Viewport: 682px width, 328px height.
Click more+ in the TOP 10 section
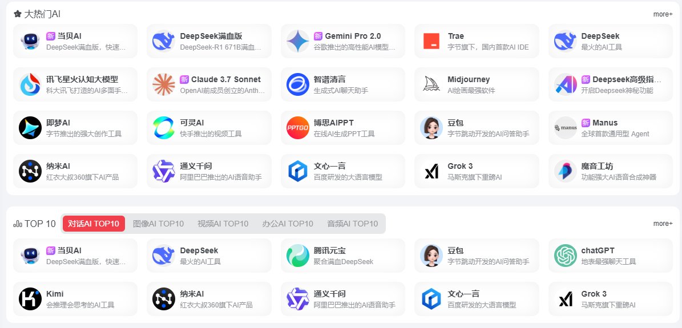click(663, 224)
